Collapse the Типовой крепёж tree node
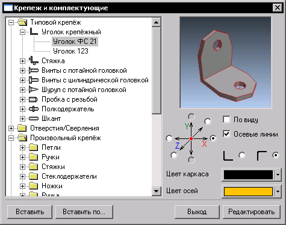This screenshot has width=286, height=225. tap(11, 22)
